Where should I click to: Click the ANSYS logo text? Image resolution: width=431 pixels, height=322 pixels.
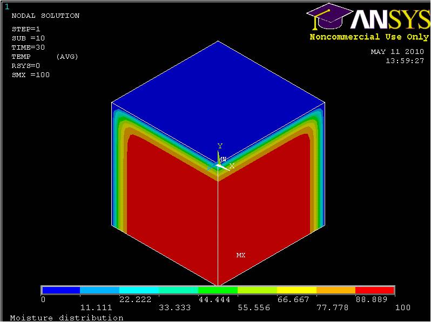[389, 19]
